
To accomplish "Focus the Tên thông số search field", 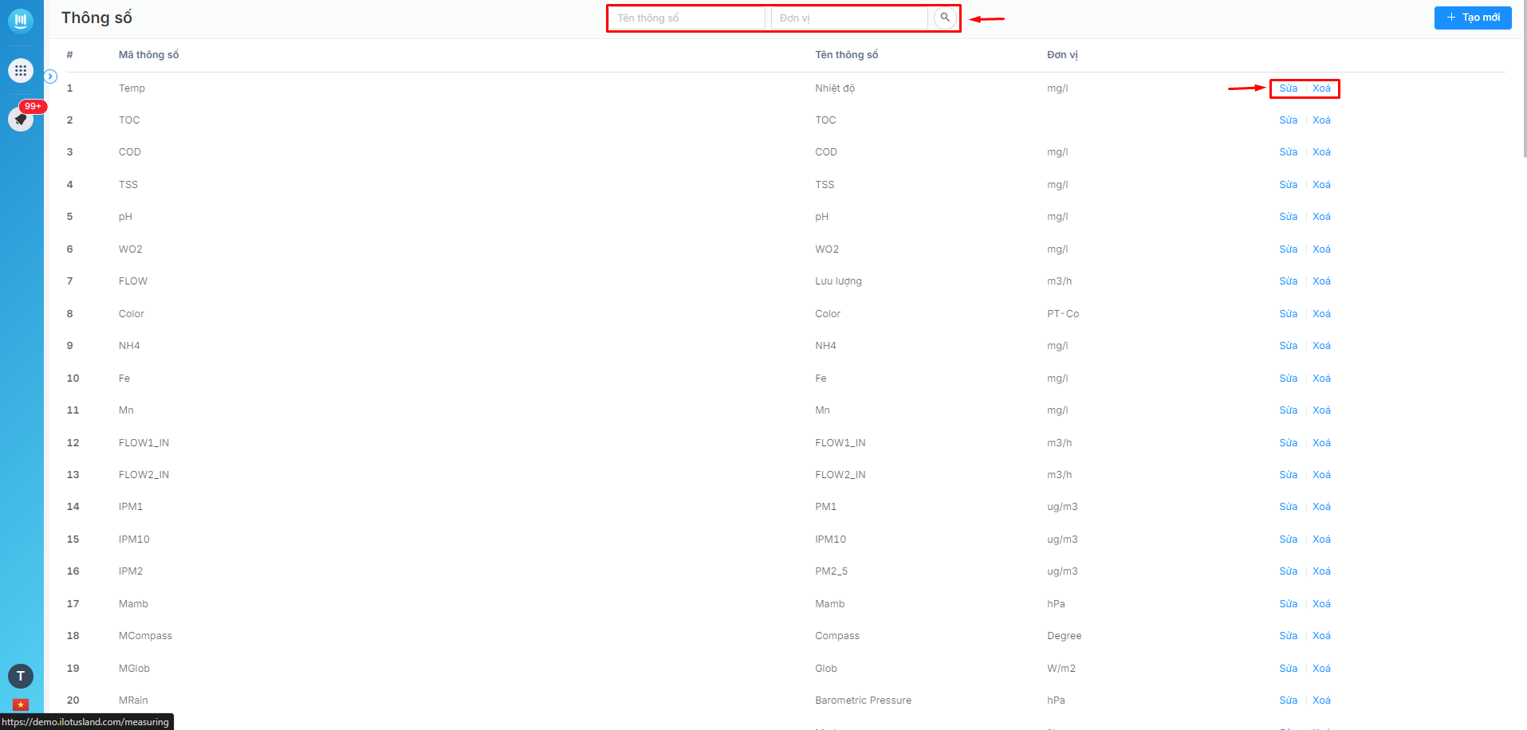I will click(x=687, y=18).
